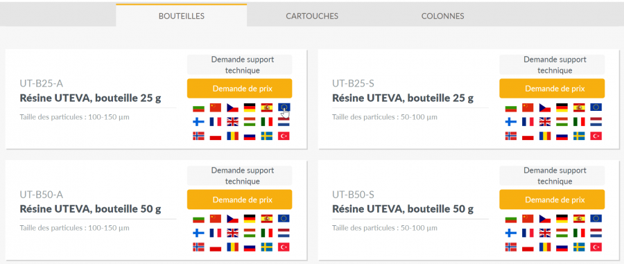Select the German flag under UT-B25-S
The image size is (624, 264).
tap(562, 107)
